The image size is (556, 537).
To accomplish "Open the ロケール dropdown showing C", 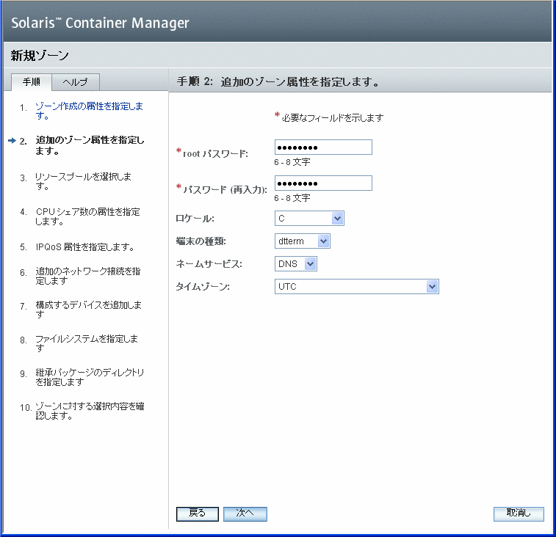I will pos(309,219).
